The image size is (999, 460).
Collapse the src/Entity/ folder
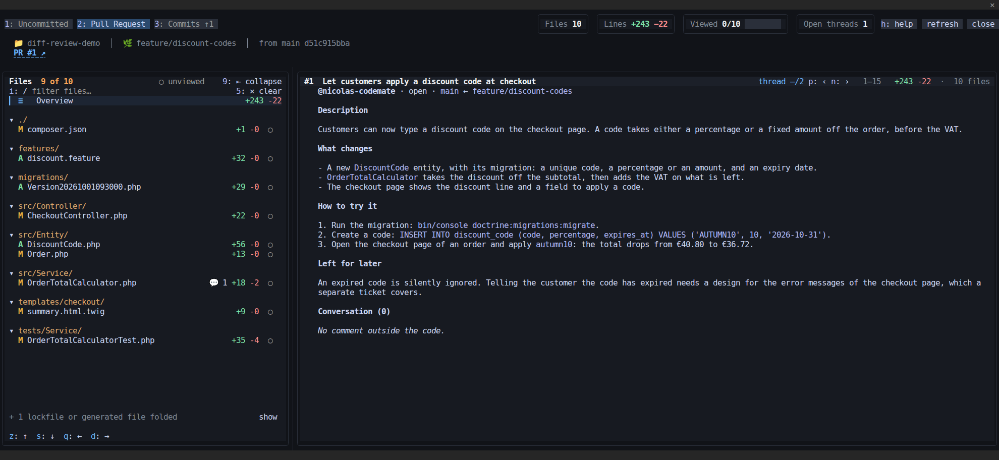(x=12, y=235)
